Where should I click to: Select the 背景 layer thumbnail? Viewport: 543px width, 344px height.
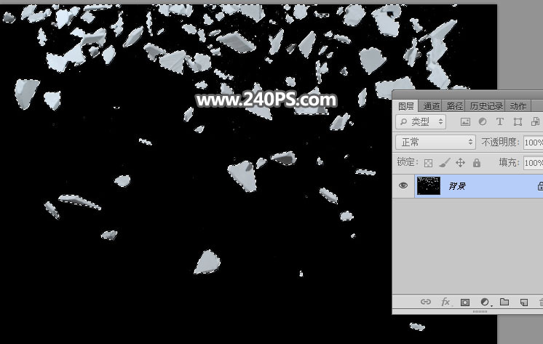coord(429,186)
